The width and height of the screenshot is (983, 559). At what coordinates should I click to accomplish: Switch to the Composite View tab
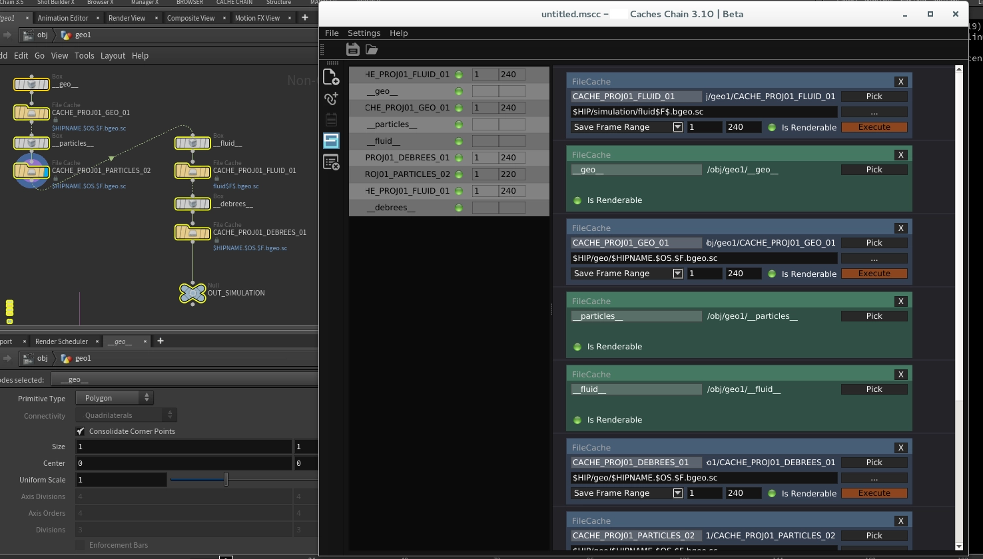tap(190, 18)
